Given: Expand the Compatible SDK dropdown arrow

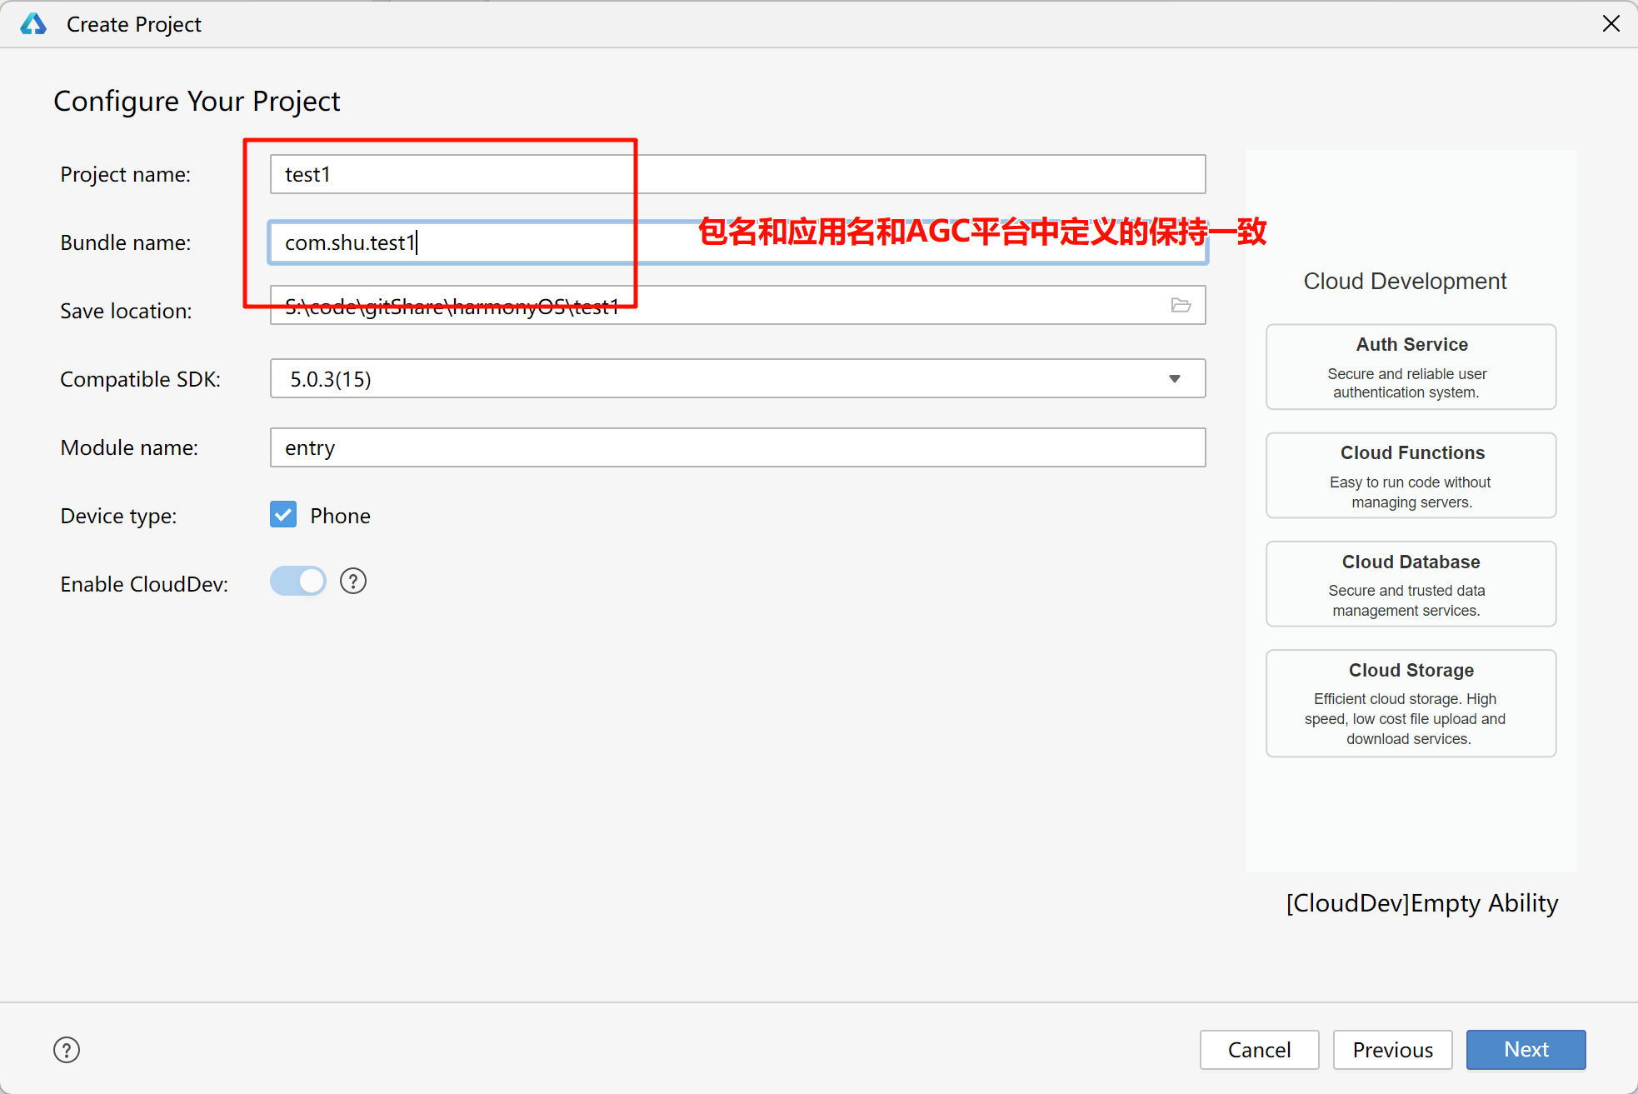Looking at the screenshot, I should pos(1175,379).
